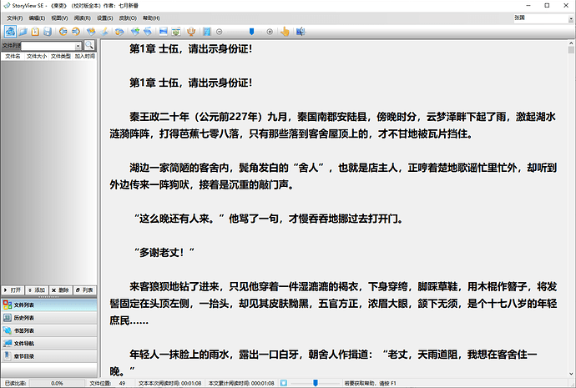Click the paragraph starting with 湖边一家简陋的客舍内

click(333, 177)
